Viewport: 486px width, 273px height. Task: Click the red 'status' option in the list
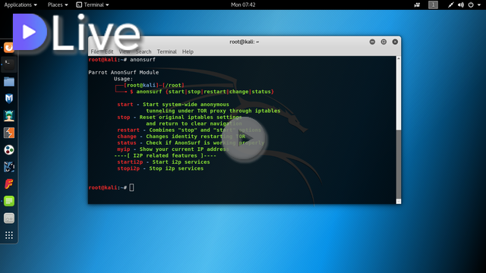127,143
